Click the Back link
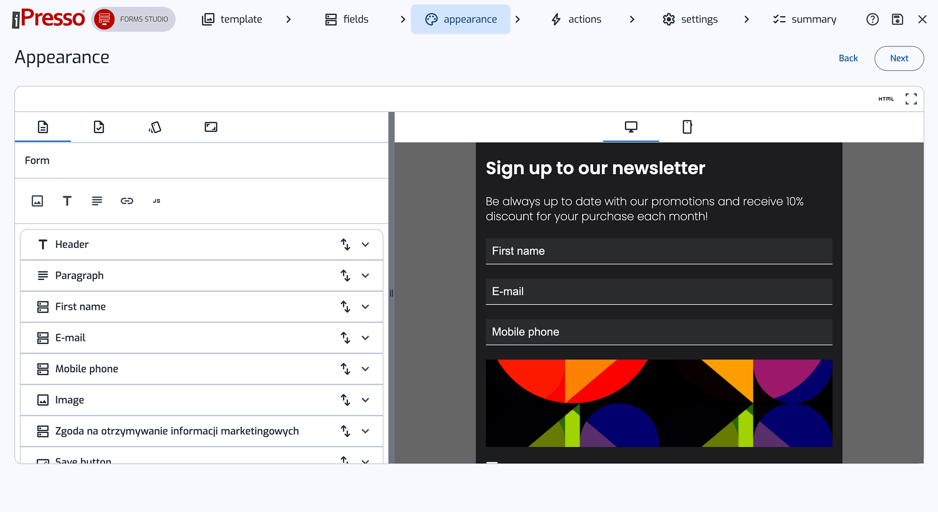The height and width of the screenshot is (512, 938). tap(848, 59)
